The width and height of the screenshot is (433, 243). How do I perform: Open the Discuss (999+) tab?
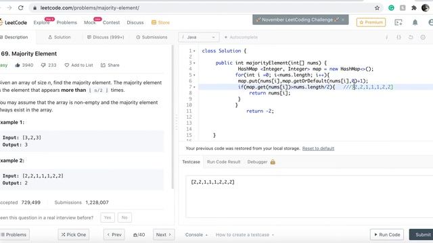pos(106,37)
